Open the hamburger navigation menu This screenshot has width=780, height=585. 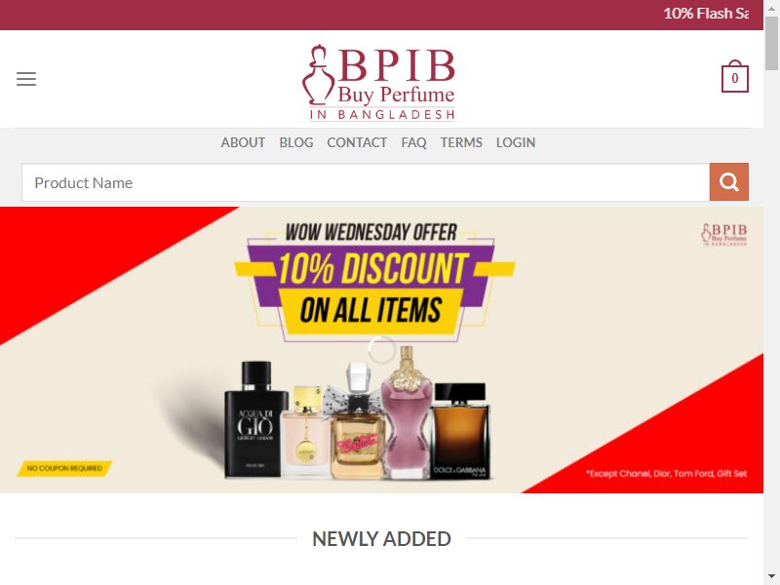[26, 79]
